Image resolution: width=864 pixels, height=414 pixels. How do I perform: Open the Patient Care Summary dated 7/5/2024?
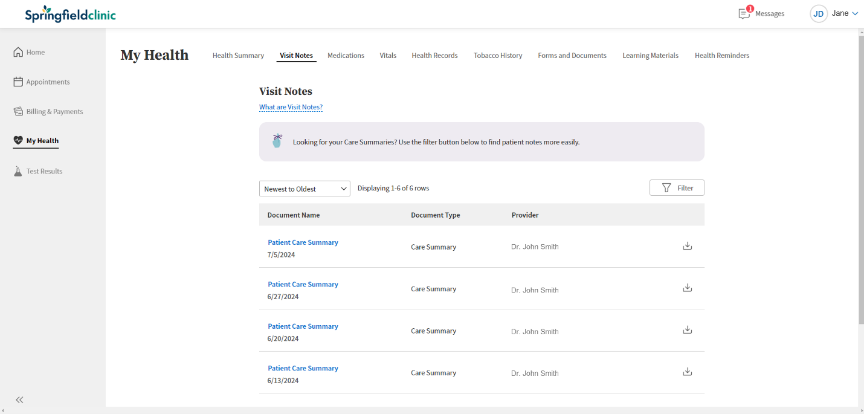303,242
